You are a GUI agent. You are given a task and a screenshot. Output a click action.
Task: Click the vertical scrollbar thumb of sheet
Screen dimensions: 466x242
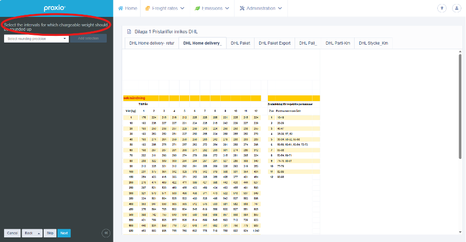(460, 107)
